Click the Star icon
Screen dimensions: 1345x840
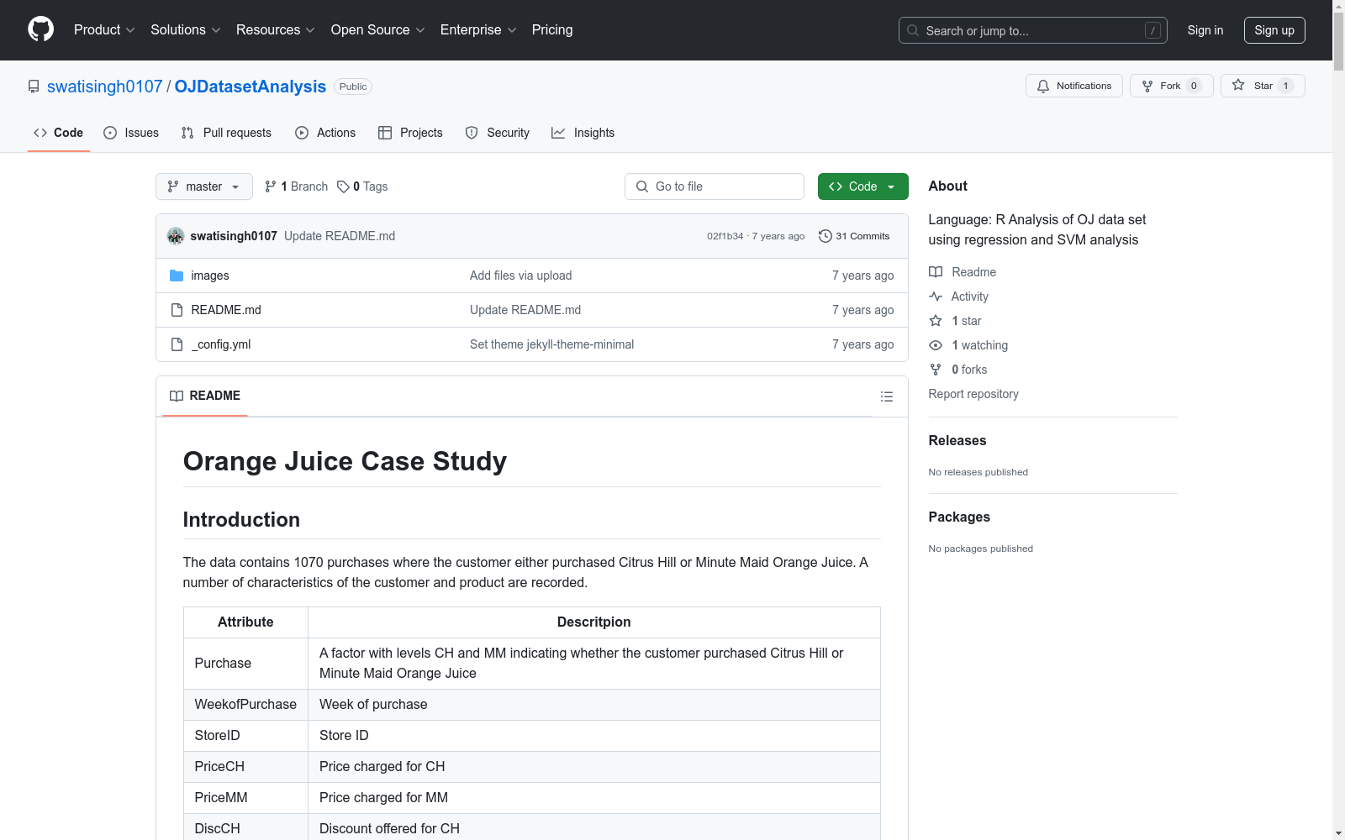(x=1238, y=85)
